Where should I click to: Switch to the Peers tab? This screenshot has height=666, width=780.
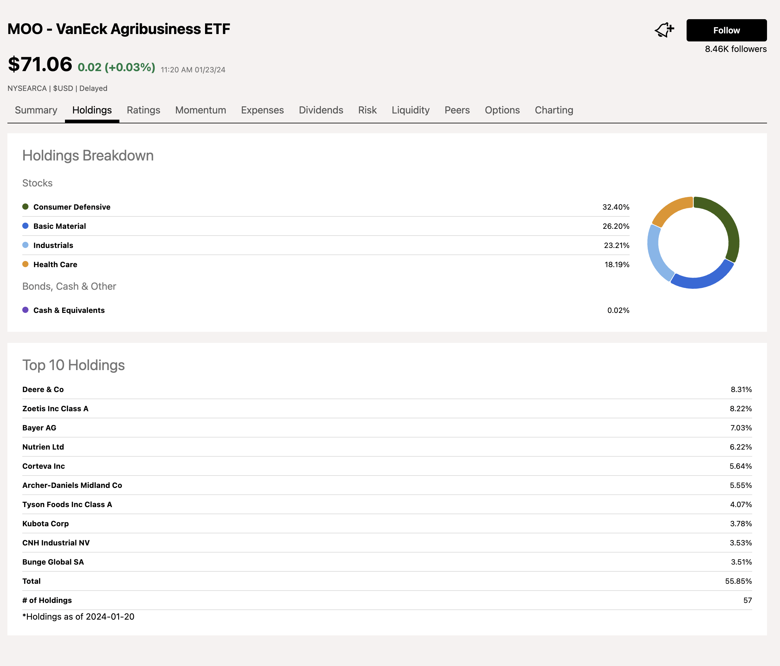click(x=456, y=110)
